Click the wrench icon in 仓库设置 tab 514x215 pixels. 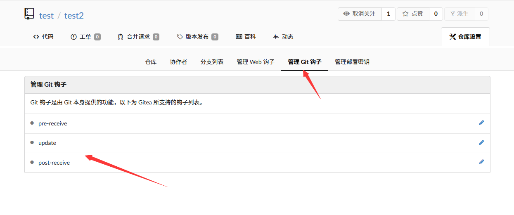click(452, 37)
